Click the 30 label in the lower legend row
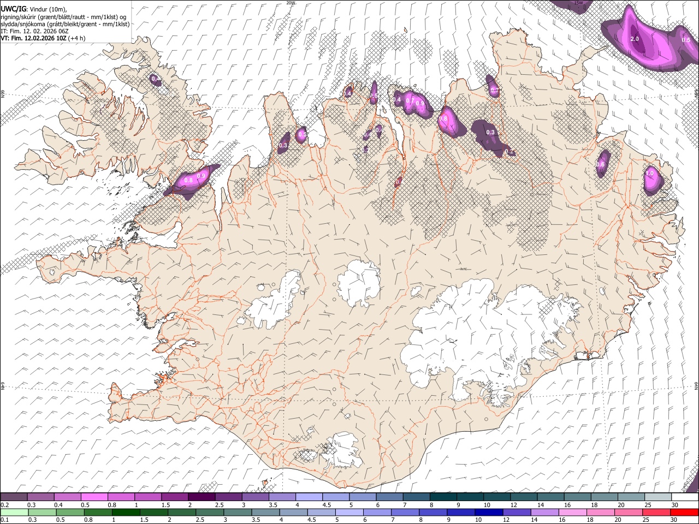Image resolution: width=699 pixels, height=524 pixels. (x=673, y=520)
